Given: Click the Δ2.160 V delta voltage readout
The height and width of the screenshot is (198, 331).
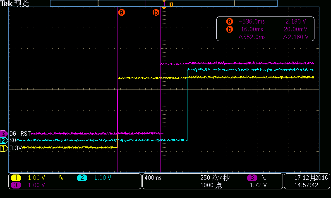Looking at the screenshot, I should (295, 37).
